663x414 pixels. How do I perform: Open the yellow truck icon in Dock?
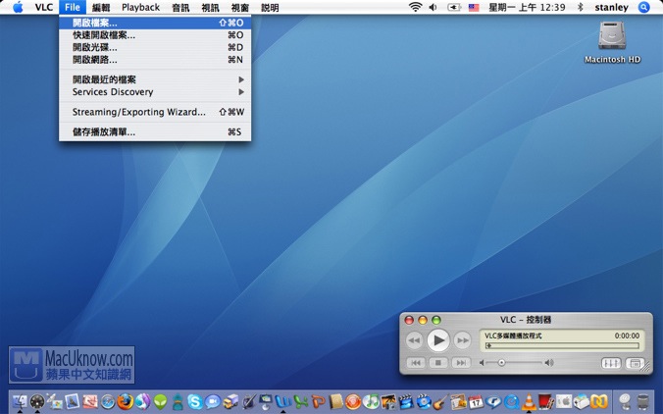[x=230, y=401]
